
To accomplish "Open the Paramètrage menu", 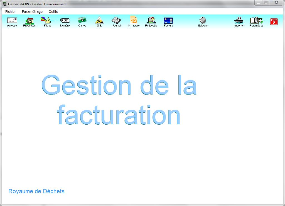I will tap(32, 12).
